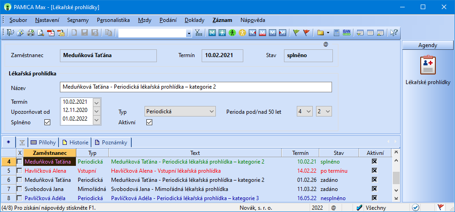This screenshot has height=212, width=455.
Task: Click panel icon with yellow up arrow
Action: (x=380, y=33)
